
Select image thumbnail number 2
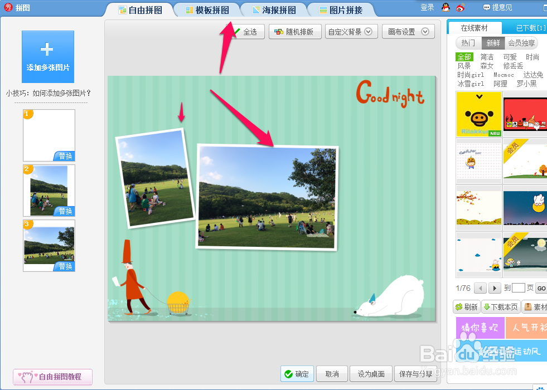tap(49, 191)
